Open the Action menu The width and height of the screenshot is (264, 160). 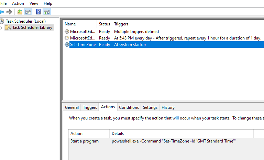pos(18,3)
